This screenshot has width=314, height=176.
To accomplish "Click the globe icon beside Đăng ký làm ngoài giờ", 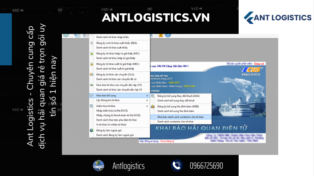I will (x=92, y=130).
